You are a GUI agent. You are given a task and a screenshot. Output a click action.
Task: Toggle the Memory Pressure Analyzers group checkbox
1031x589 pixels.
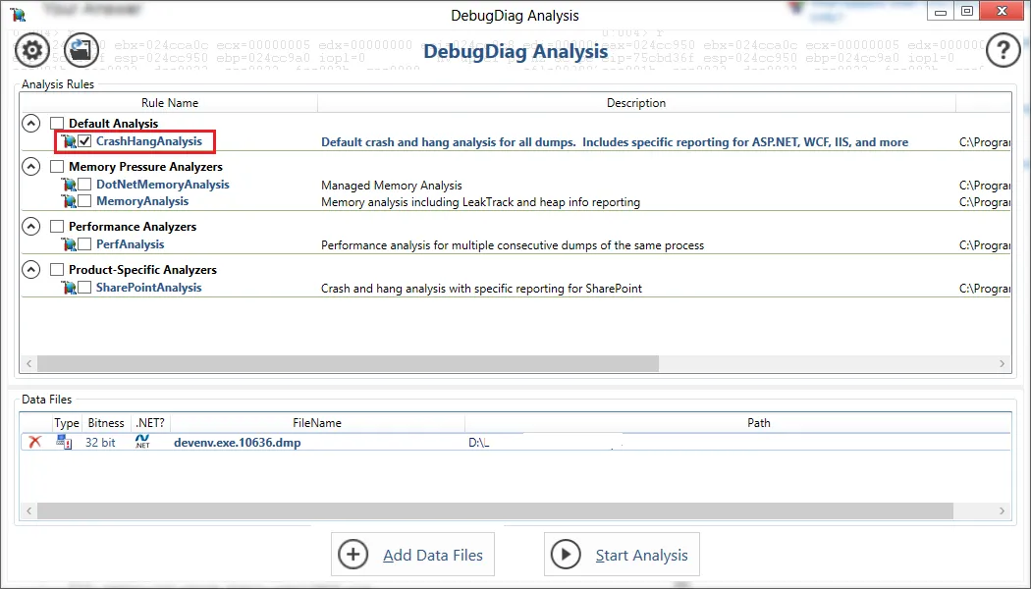coord(57,167)
